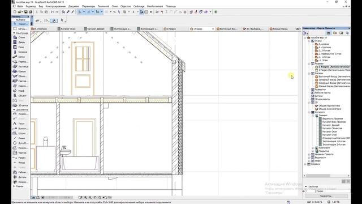Image resolution: width=362 pixels, height=204 pixels.
Task: Select the Wall (Стена) tool
Action: pyautogui.click(x=20, y=37)
